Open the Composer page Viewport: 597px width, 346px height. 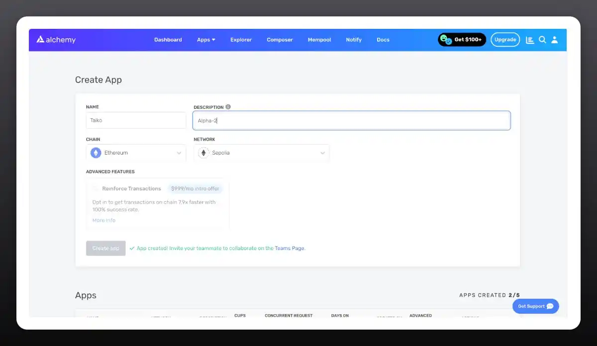280,40
